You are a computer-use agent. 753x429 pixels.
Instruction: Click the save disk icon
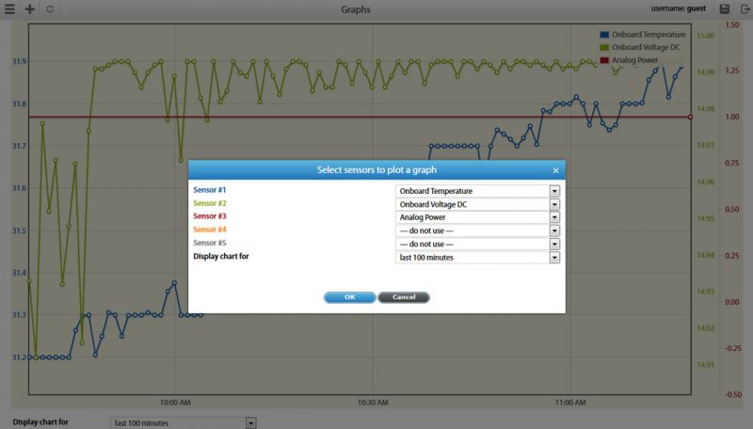click(x=724, y=8)
